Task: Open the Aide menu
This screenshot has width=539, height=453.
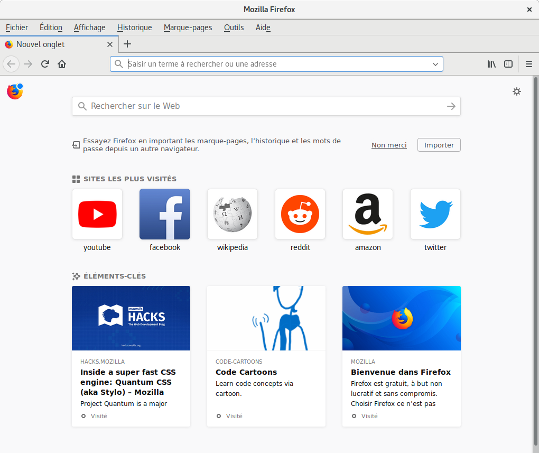Action: click(263, 27)
